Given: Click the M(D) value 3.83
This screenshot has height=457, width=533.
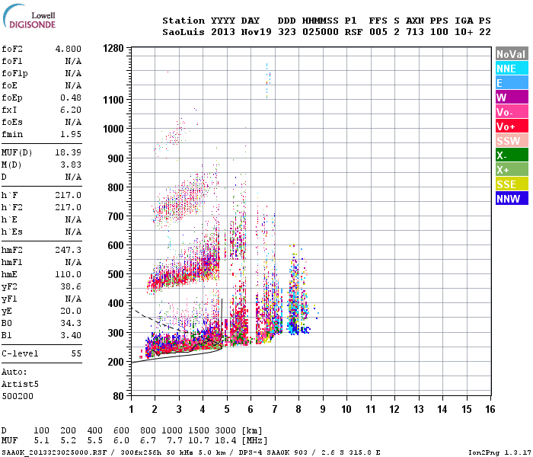Looking at the screenshot, I should coord(71,165).
